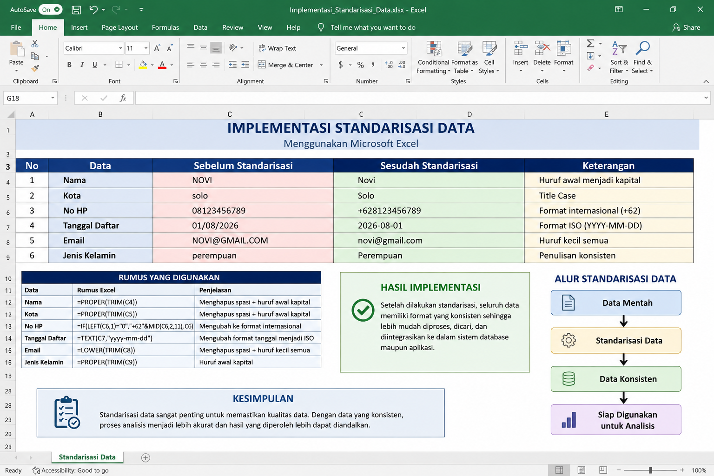Select Normal view in status bar
714x476 pixels.
coord(559,470)
